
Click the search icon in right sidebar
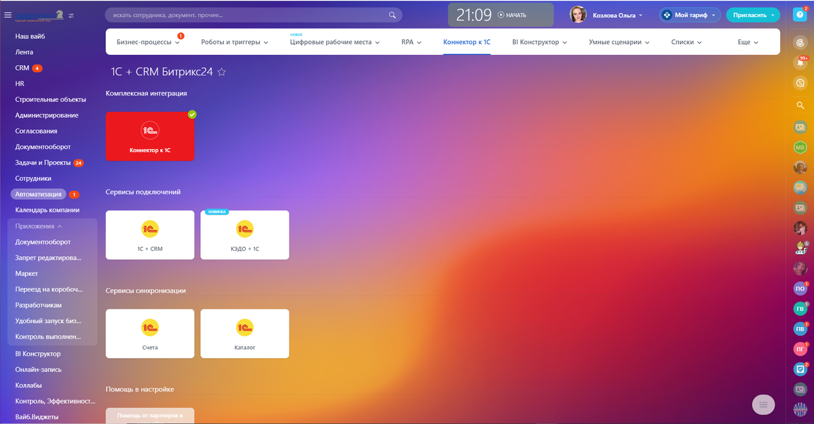(x=800, y=105)
